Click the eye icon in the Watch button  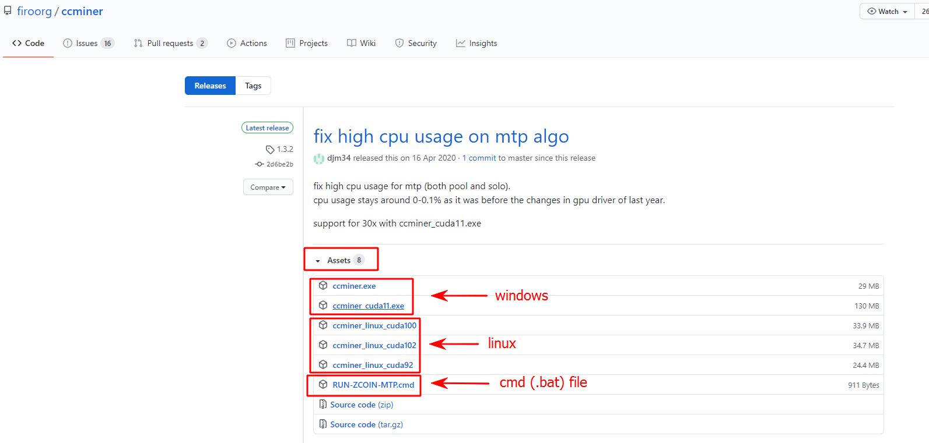coord(872,11)
